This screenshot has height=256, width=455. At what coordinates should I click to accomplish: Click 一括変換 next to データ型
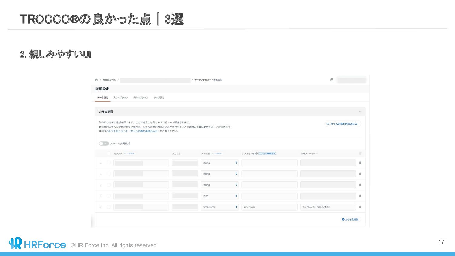pos(217,153)
